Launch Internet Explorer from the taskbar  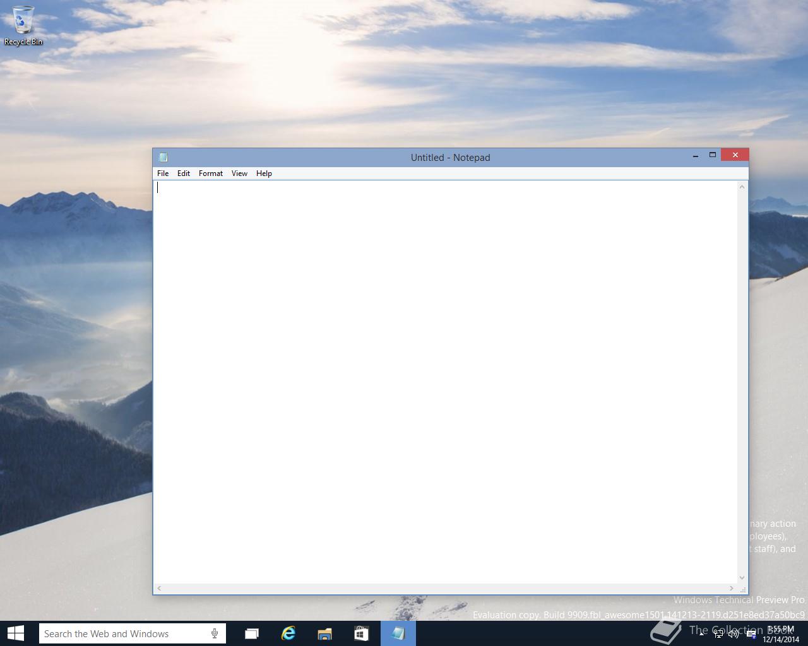click(288, 633)
